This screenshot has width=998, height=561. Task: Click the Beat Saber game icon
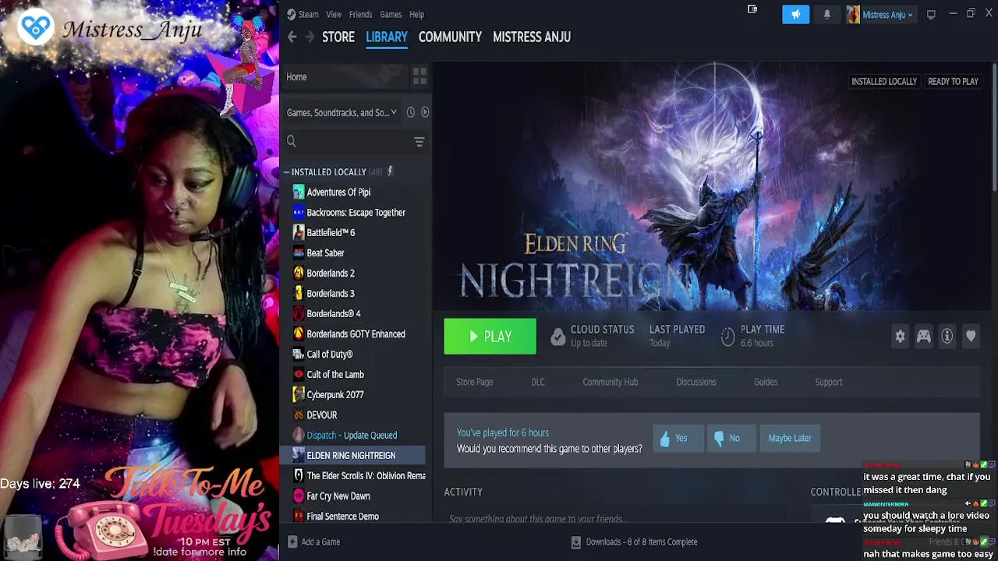point(299,252)
